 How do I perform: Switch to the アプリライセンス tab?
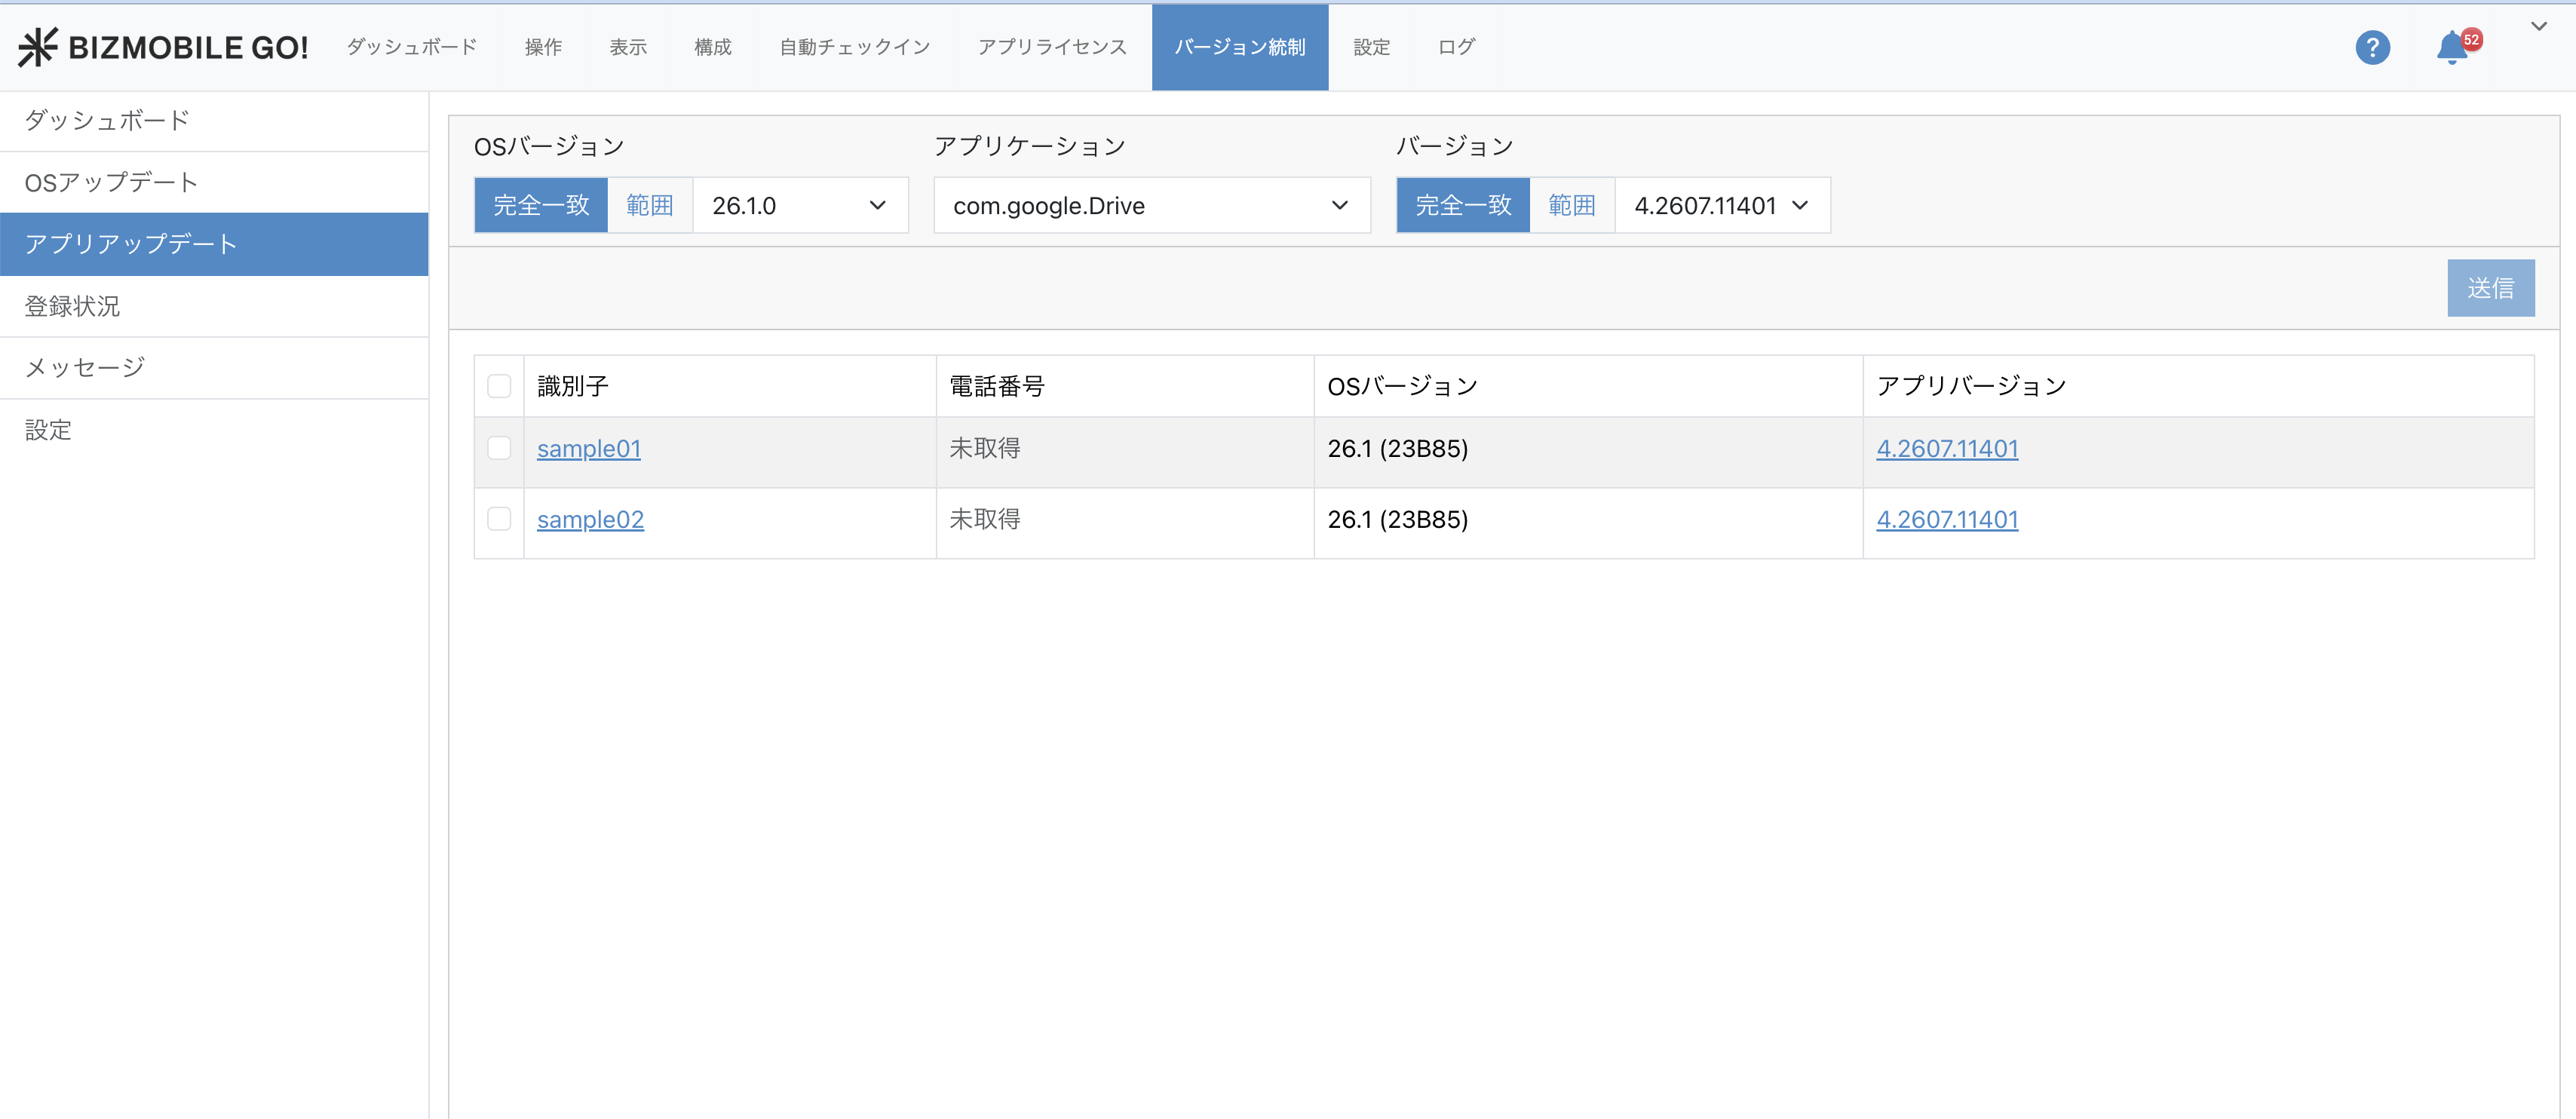pyautogui.click(x=1051, y=47)
